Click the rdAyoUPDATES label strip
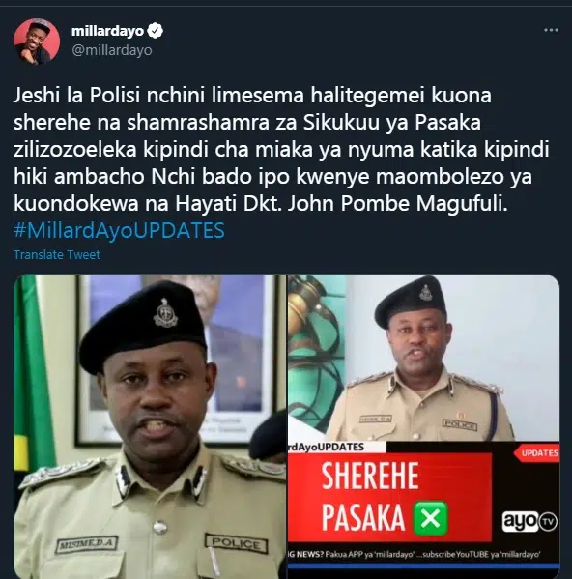Image resolution: width=572 pixels, height=579 pixels. tap(336, 447)
